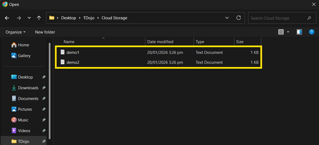This screenshot has height=145, width=319.
Task: Click the New folder button
Action: click(45, 32)
